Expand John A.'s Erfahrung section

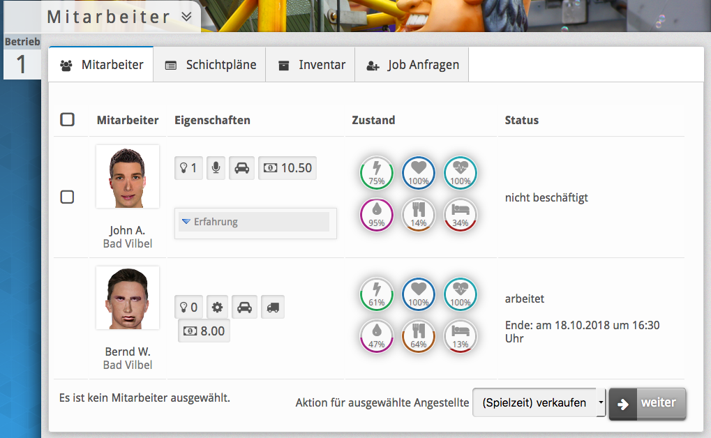pos(255,222)
